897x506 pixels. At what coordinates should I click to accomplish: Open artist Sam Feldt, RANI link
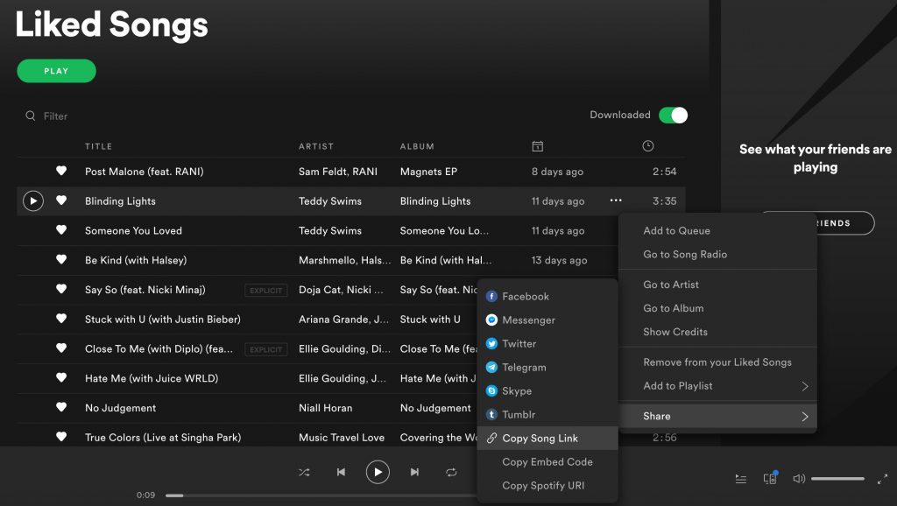338,172
